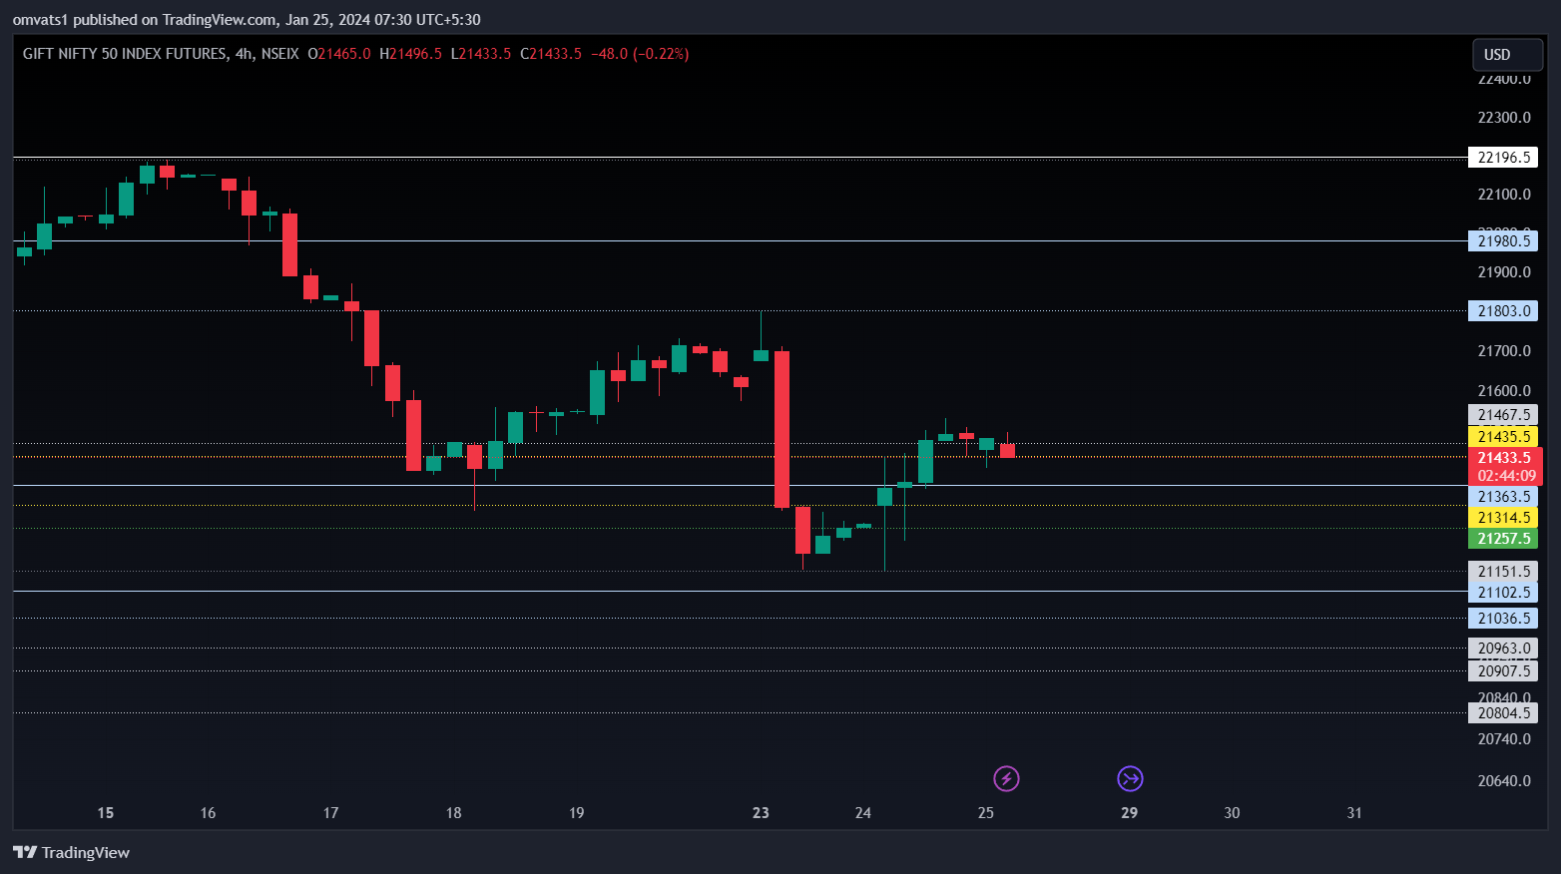
Task: Click the high value H21496.5
Action: 410,54
